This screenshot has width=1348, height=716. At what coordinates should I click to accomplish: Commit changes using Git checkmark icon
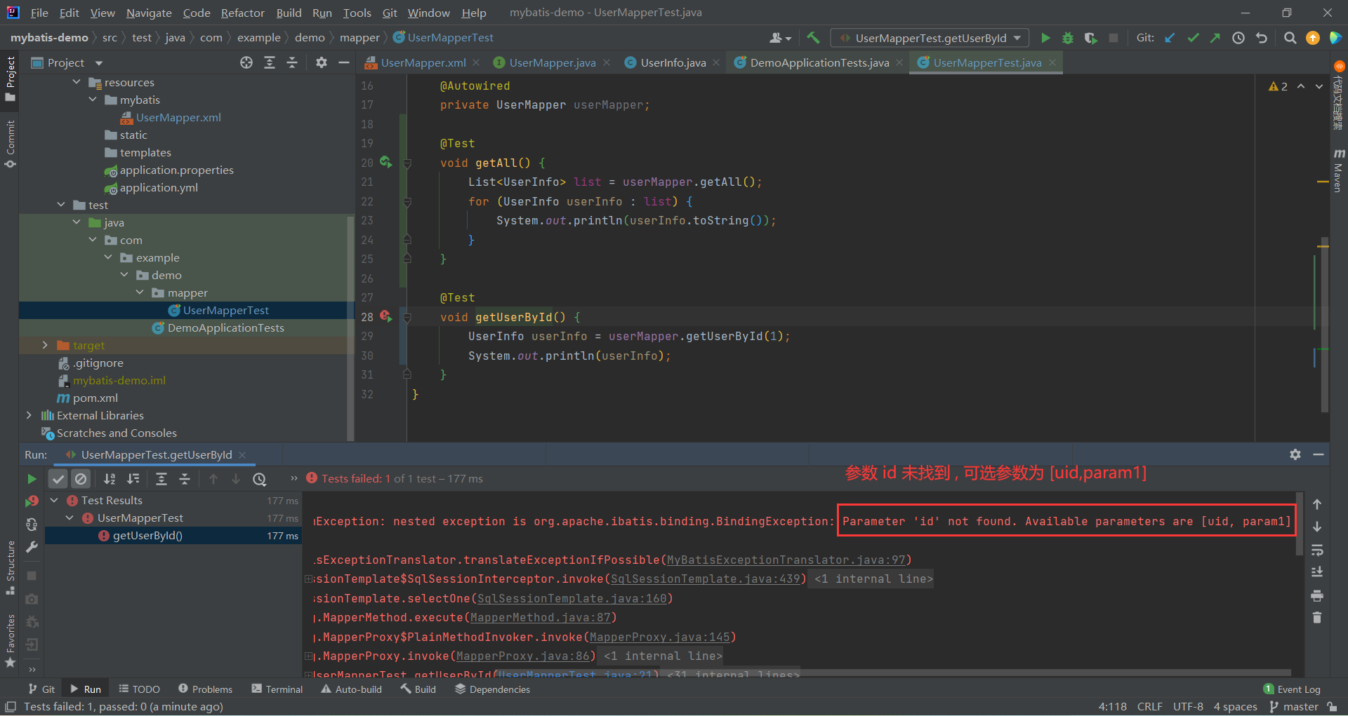(x=1193, y=38)
